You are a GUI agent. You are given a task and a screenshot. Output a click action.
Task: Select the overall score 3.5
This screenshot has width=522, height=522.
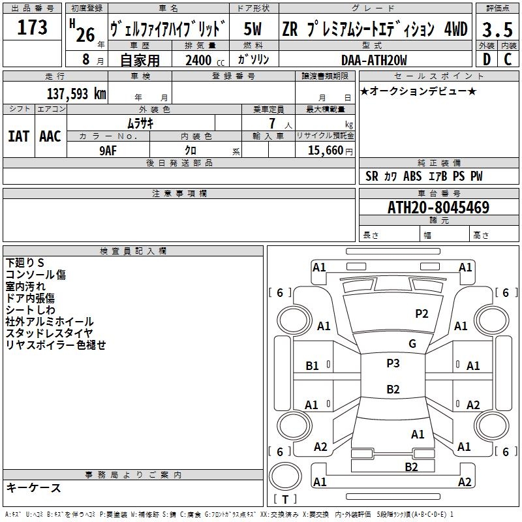497,29
